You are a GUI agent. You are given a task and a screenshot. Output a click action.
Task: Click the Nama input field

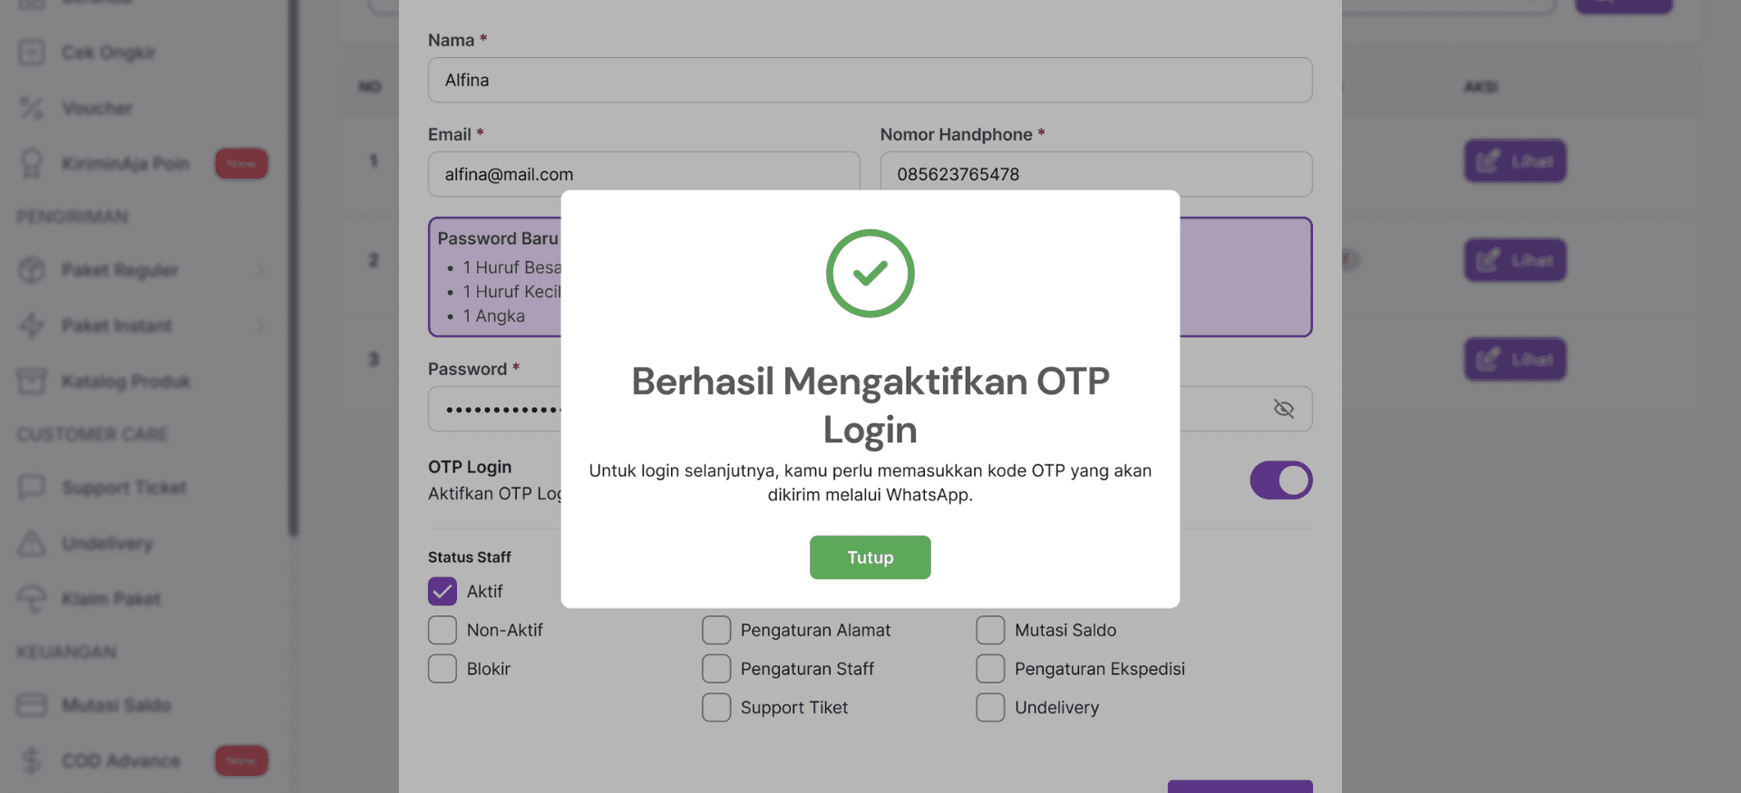870,80
